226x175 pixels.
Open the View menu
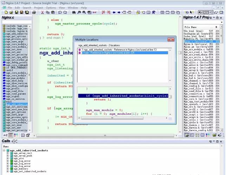pos(62,8)
